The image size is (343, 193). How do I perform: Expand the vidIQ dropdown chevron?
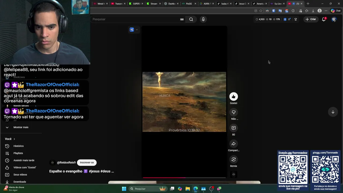[x=137, y=30]
